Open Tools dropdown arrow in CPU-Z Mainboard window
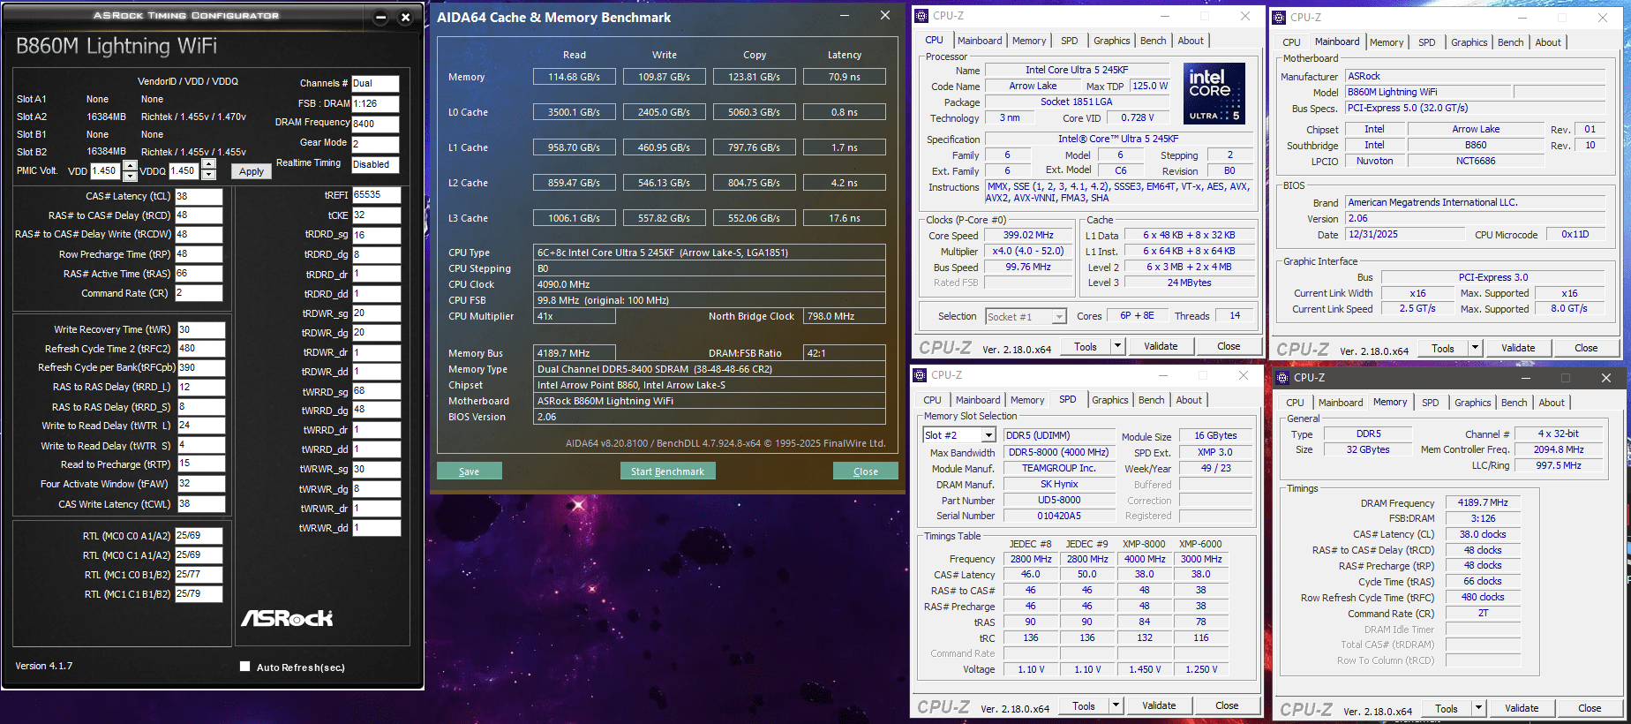 pos(1475,348)
